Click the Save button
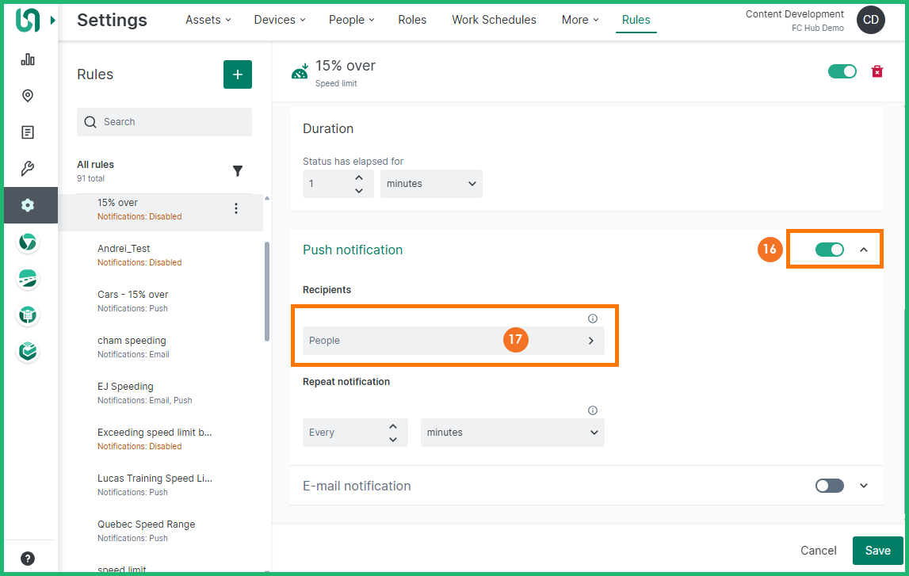Screen dimensions: 909x576 877,551
